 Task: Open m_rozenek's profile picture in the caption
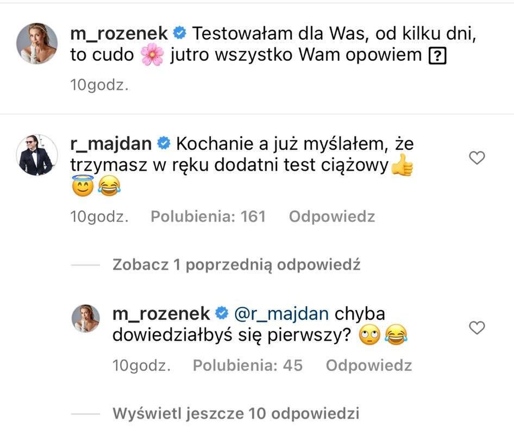click(37, 44)
